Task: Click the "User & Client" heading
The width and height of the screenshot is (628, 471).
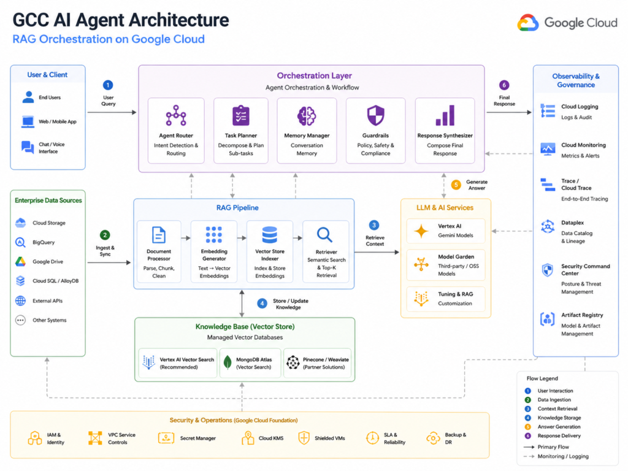Action: [x=47, y=74]
